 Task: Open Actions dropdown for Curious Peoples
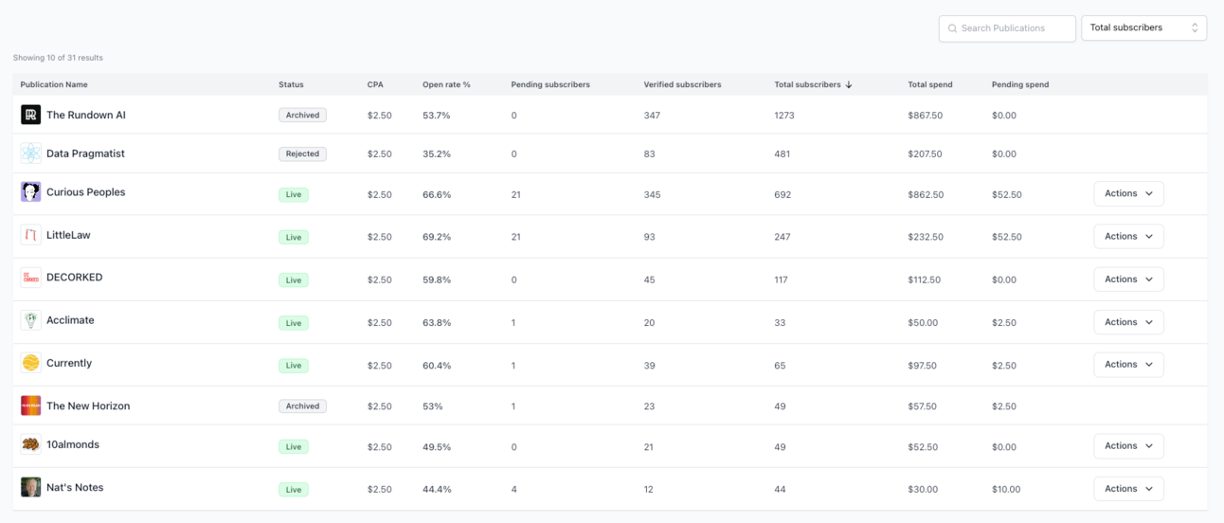point(1128,193)
